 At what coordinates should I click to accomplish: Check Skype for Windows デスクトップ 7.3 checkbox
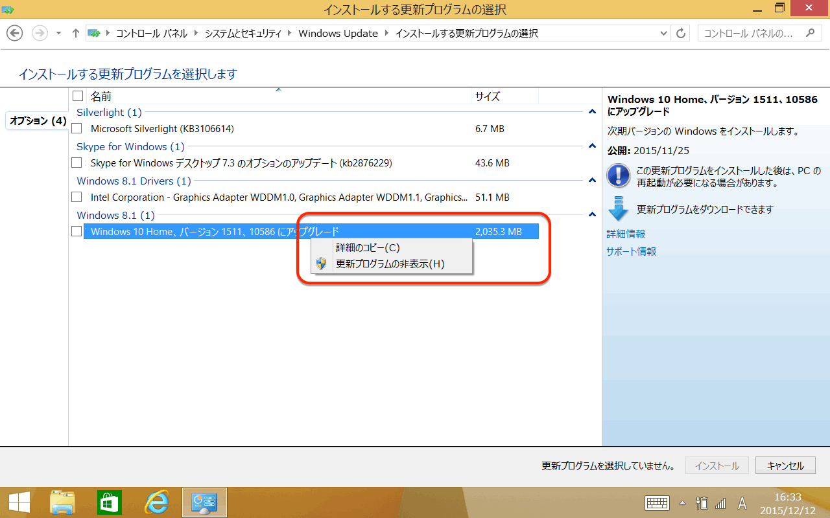coord(77,163)
